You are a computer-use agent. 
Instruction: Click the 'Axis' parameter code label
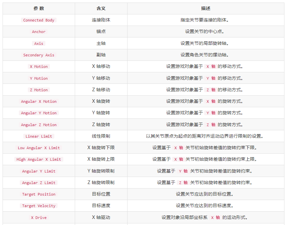39,44
